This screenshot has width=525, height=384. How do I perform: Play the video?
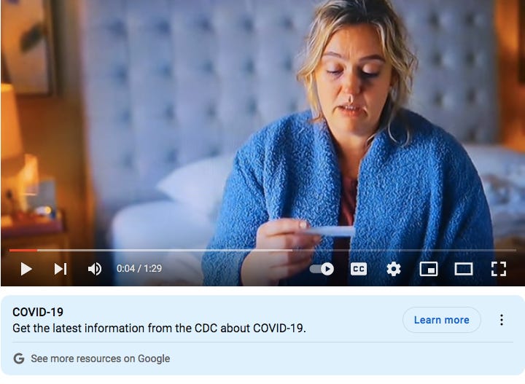[x=26, y=269]
